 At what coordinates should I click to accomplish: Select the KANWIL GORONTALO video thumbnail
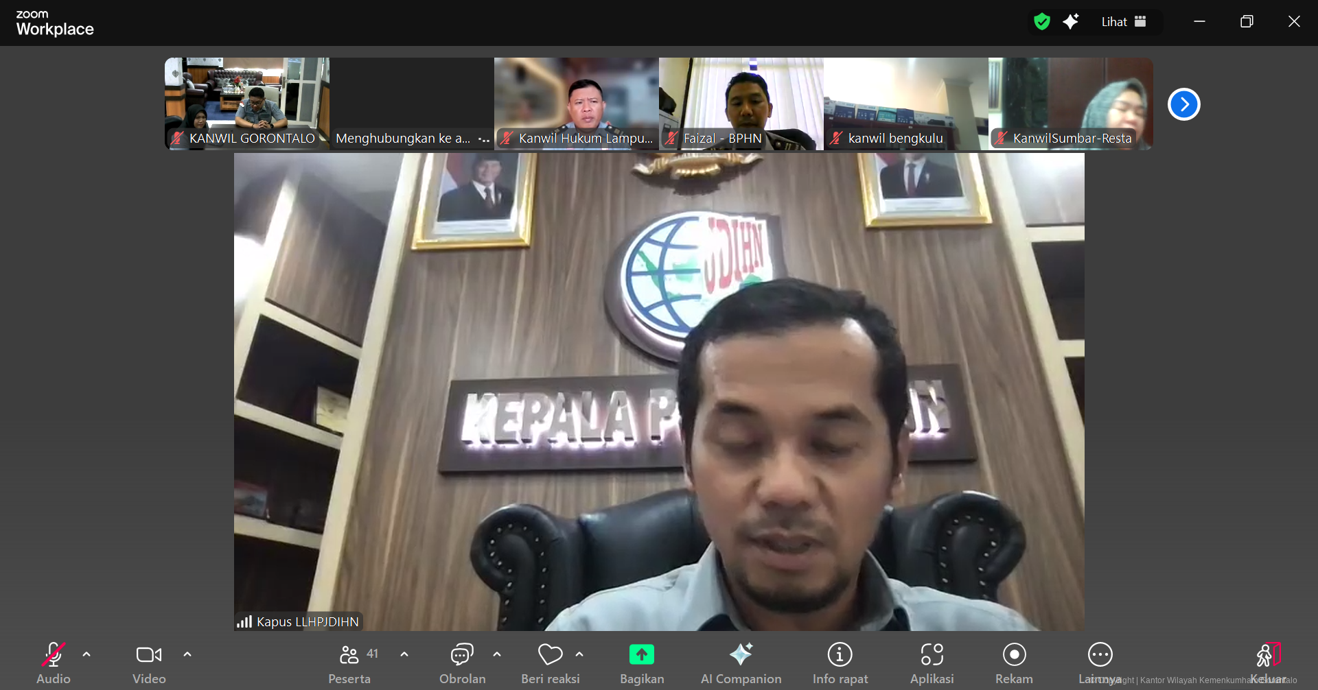pyautogui.click(x=247, y=103)
